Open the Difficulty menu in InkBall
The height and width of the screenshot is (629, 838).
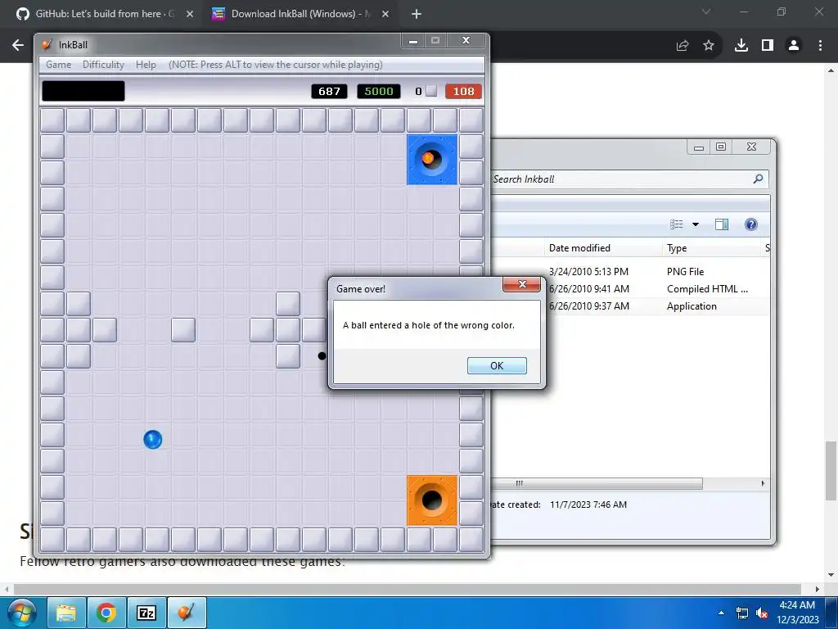point(103,65)
